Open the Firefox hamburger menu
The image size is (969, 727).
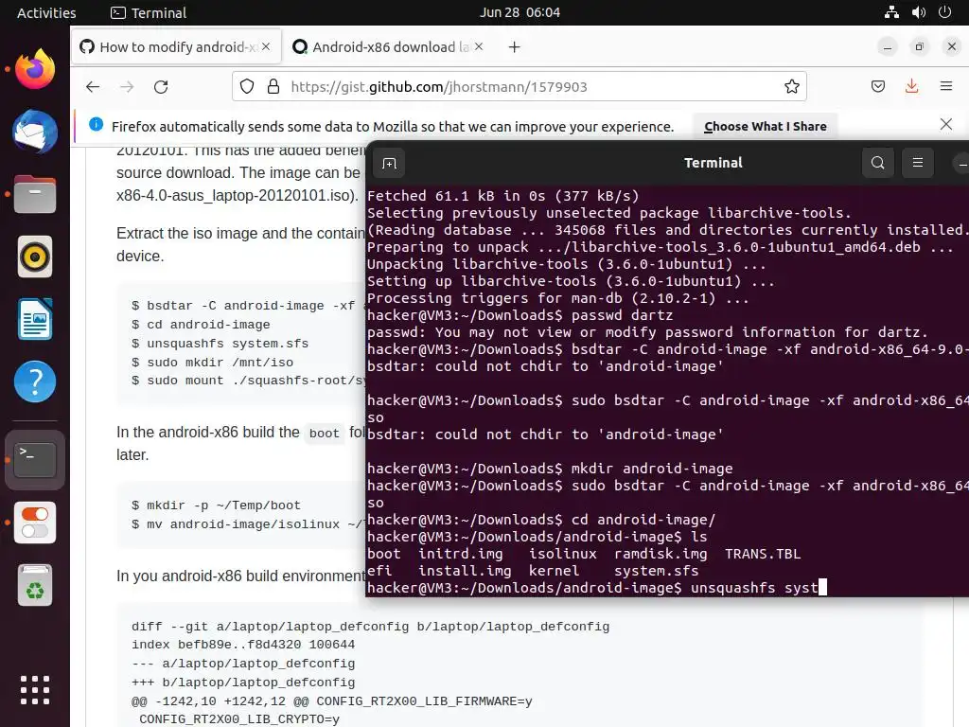(946, 86)
